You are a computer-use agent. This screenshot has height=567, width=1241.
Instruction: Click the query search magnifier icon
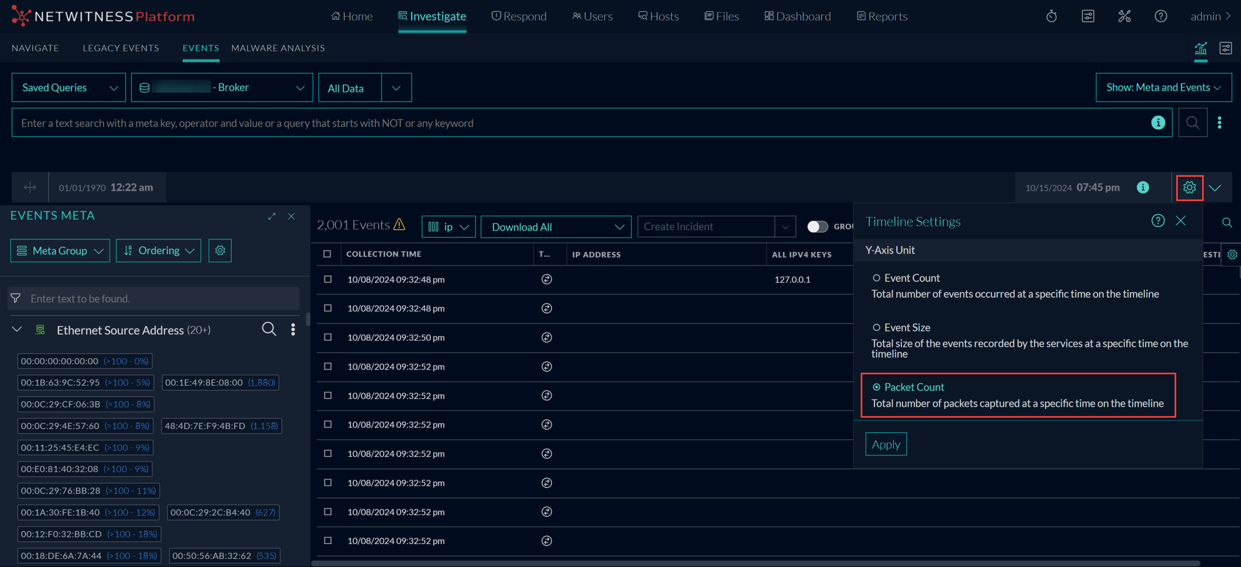[1192, 123]
